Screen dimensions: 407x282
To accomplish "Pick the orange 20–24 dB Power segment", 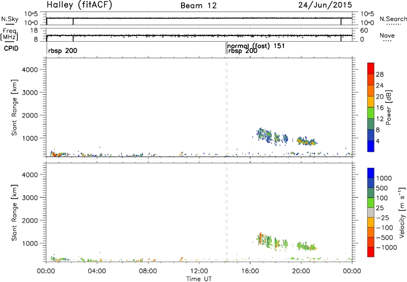I will pos(371,91).
